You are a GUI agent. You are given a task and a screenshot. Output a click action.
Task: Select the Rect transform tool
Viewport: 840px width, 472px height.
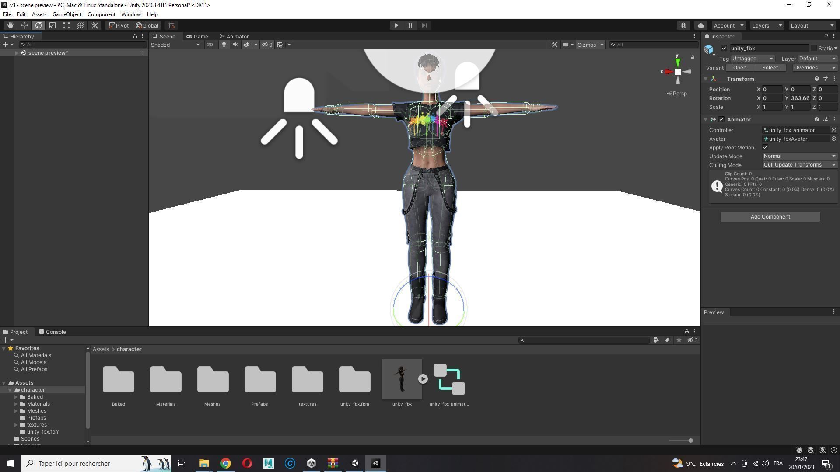tap(66, 25)
